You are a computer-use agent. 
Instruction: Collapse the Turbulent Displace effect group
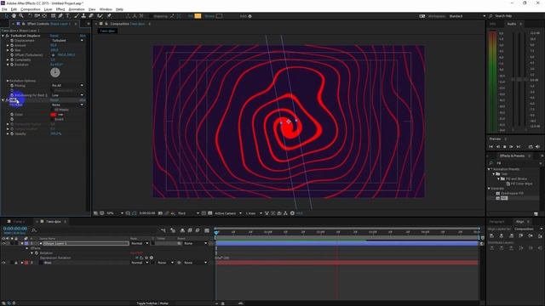tap(3, 36)
